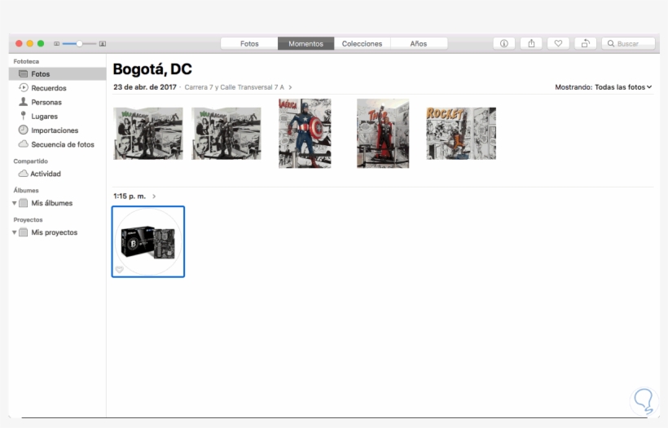Click the Buscar search field
Image resolution: width=668 pixels, height=428 pixels.
(x=628, y=43)
